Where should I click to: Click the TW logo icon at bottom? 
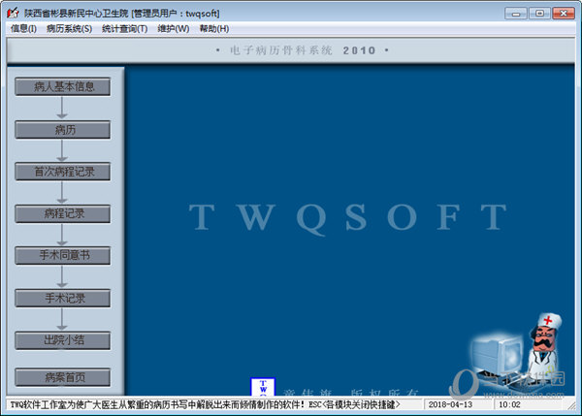[263, 387]
